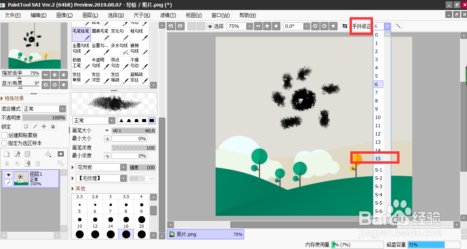Select the 超稀疏发丝 brush preset

139,77
